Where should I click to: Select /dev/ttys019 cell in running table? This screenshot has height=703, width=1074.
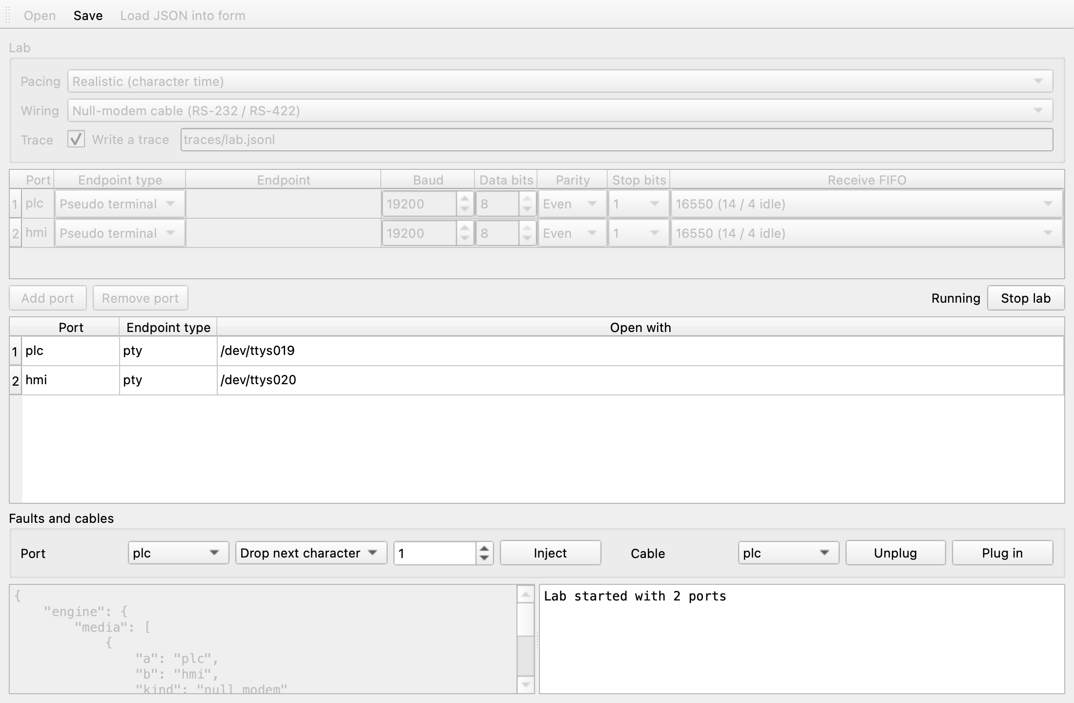pos(640,351)
